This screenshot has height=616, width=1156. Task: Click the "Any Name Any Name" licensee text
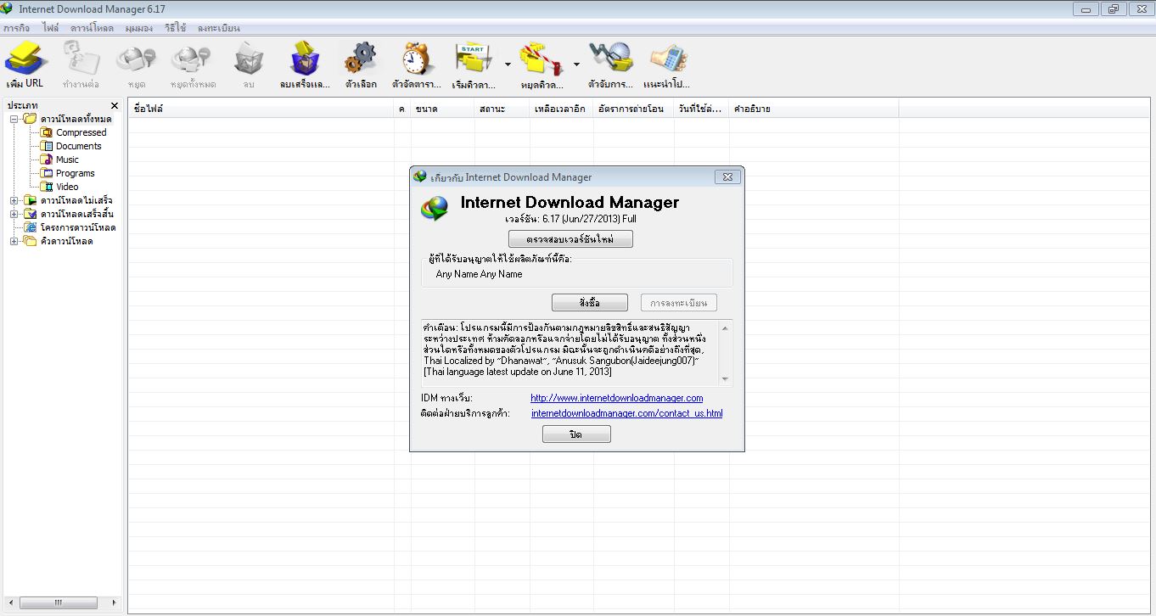pos(479,274)
